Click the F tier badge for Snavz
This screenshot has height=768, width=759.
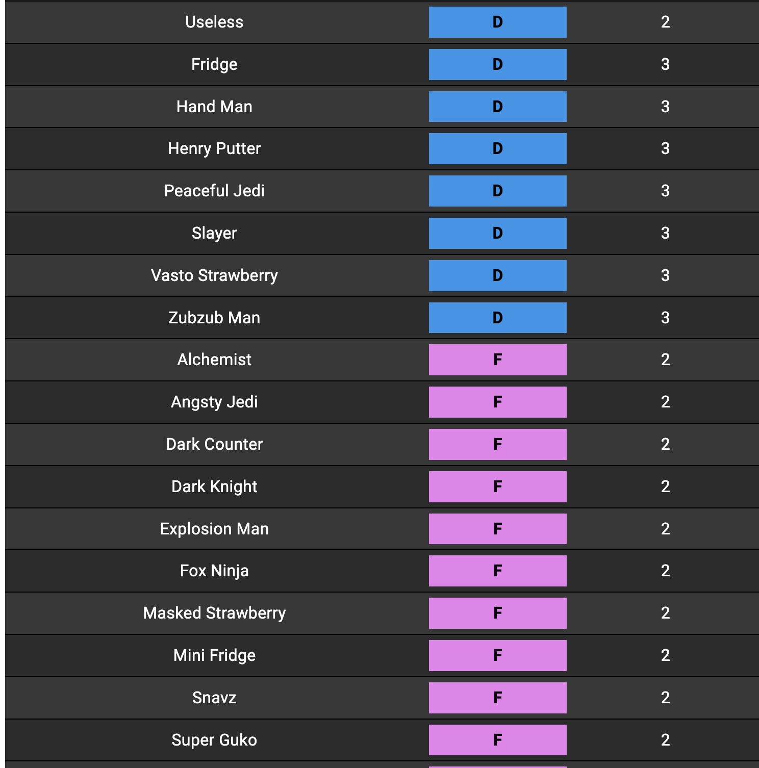[x=497, y=698]
